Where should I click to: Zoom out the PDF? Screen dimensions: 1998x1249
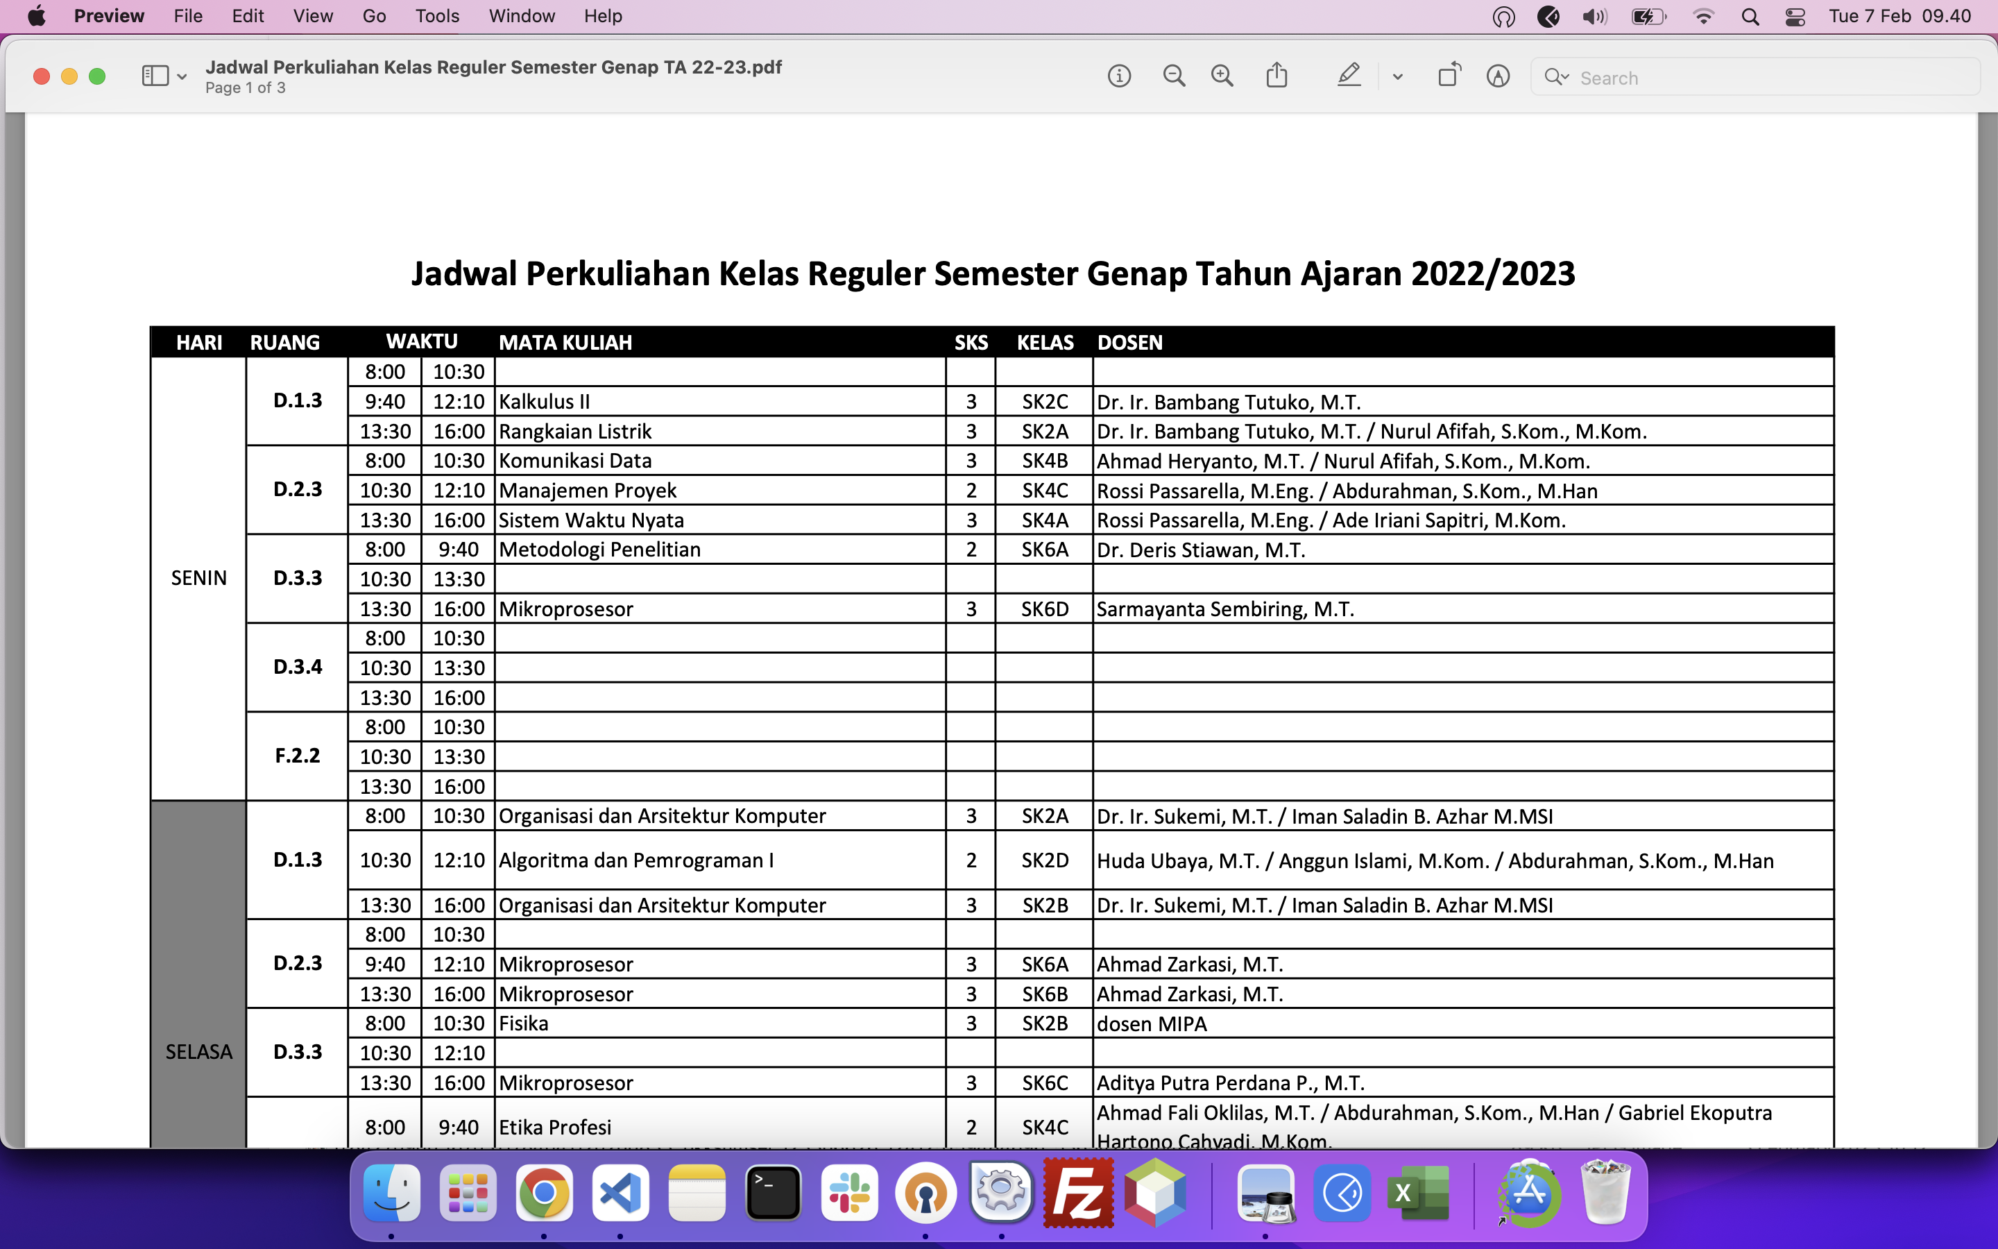(1173, 77)
